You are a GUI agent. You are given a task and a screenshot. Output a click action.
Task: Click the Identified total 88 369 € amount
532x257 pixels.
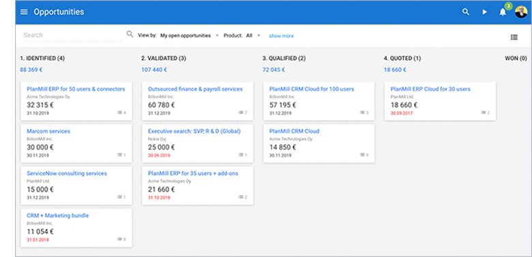tap(31, 70)
